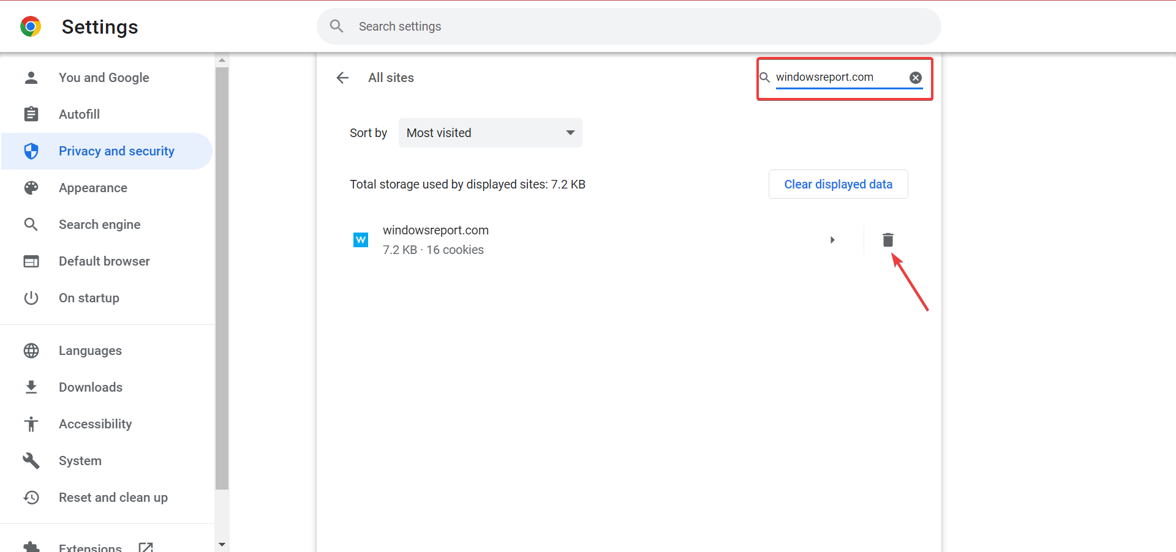1176x552 pixels.
Task: Click the power icon beside On startup
Action: tap(31, 298)
